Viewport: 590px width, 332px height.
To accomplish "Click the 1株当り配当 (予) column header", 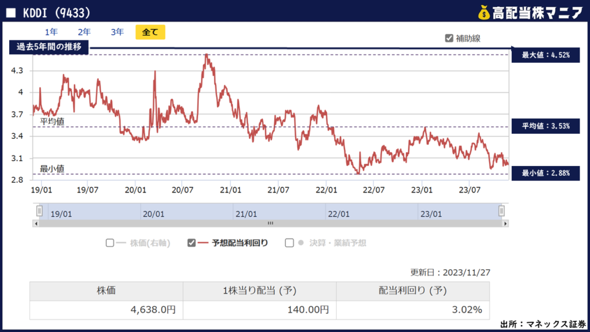I will point(260,291).
